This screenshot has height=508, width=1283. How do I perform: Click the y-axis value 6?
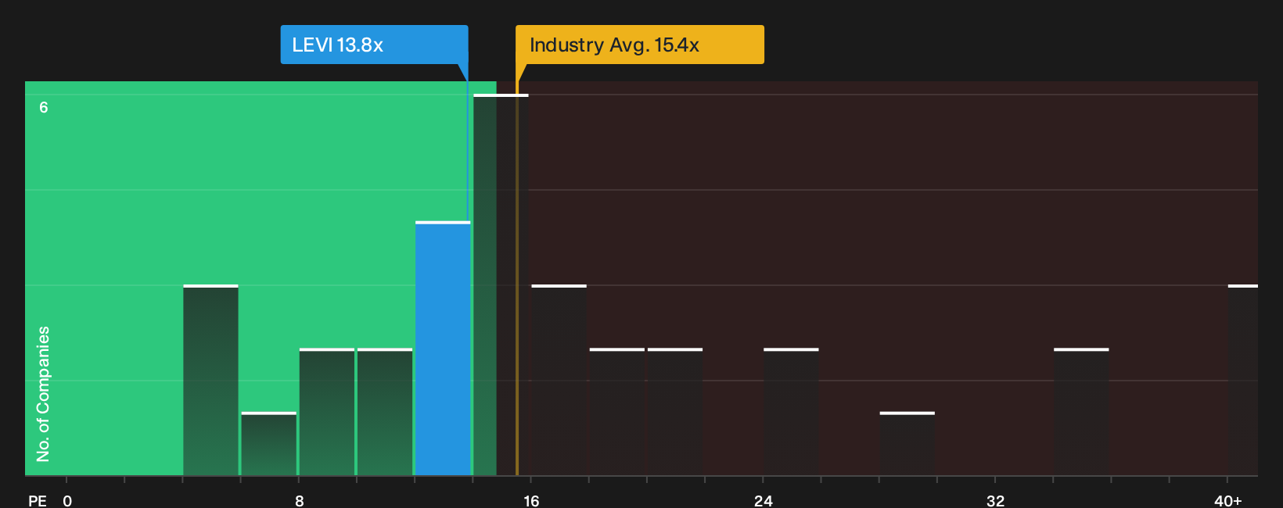[x=44, y=107]
